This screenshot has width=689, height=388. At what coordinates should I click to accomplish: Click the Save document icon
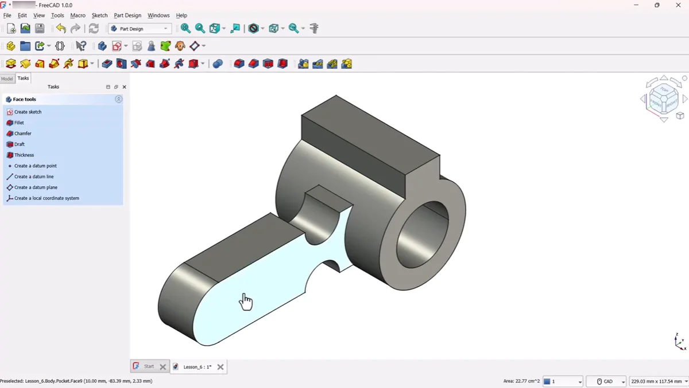(40, 28)
